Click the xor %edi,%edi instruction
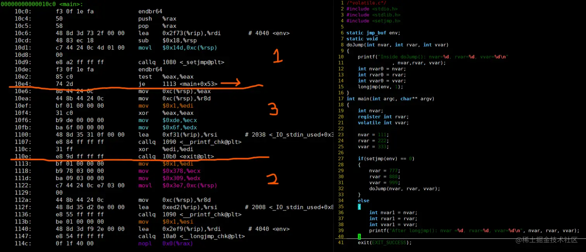 166,149
